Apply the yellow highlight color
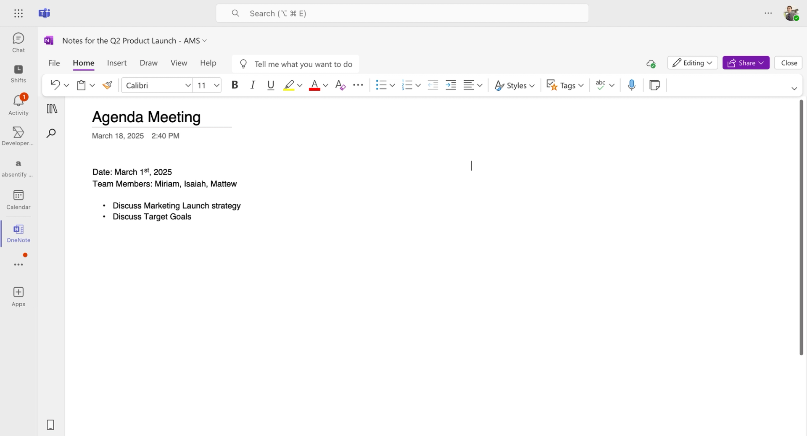 289,85
